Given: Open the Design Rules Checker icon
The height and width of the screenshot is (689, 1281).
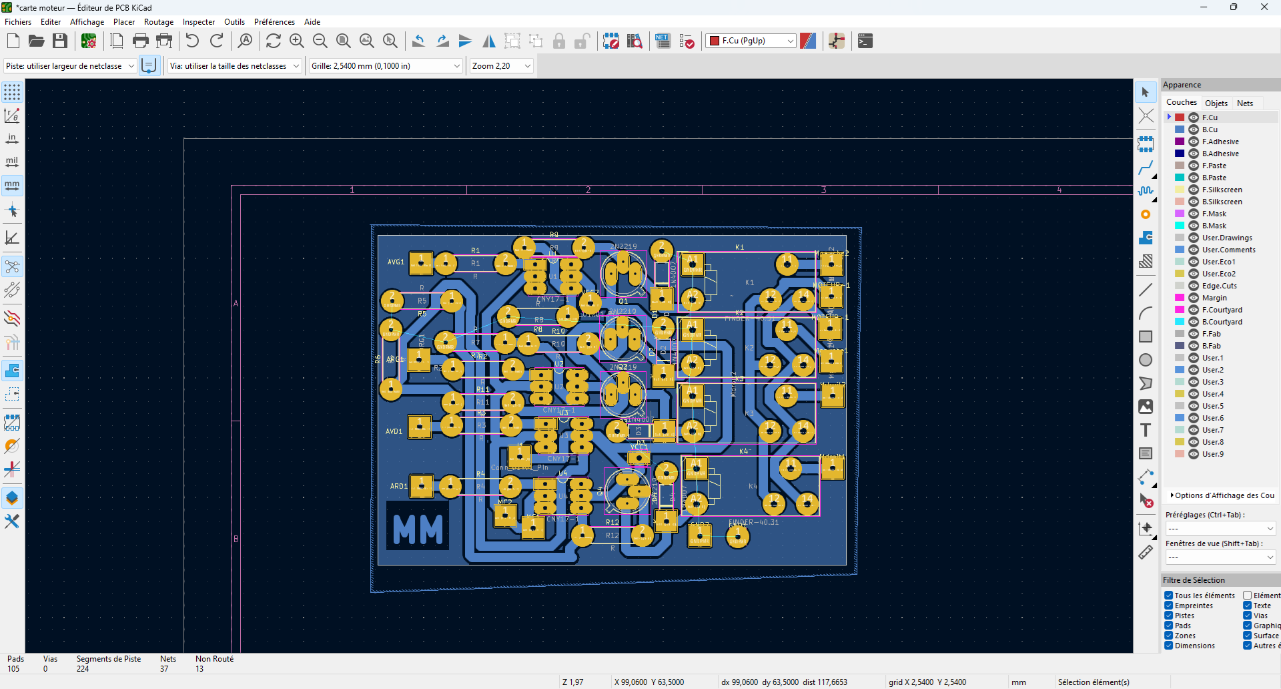Looking at the screenshot, I should pyautogui.click(x=687, y=41).
